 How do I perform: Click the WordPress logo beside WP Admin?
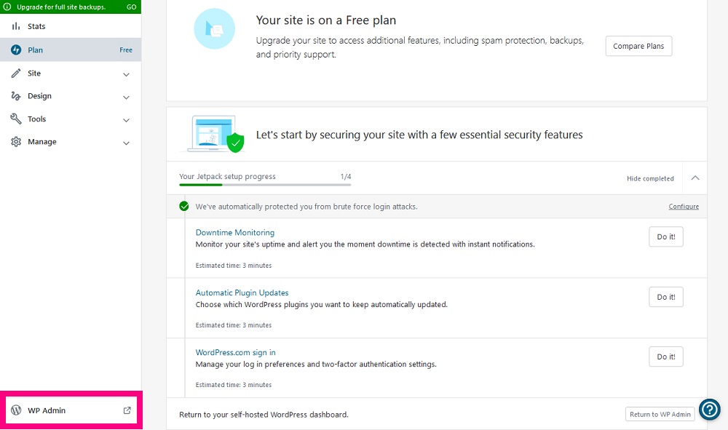(x=16, y=410)
